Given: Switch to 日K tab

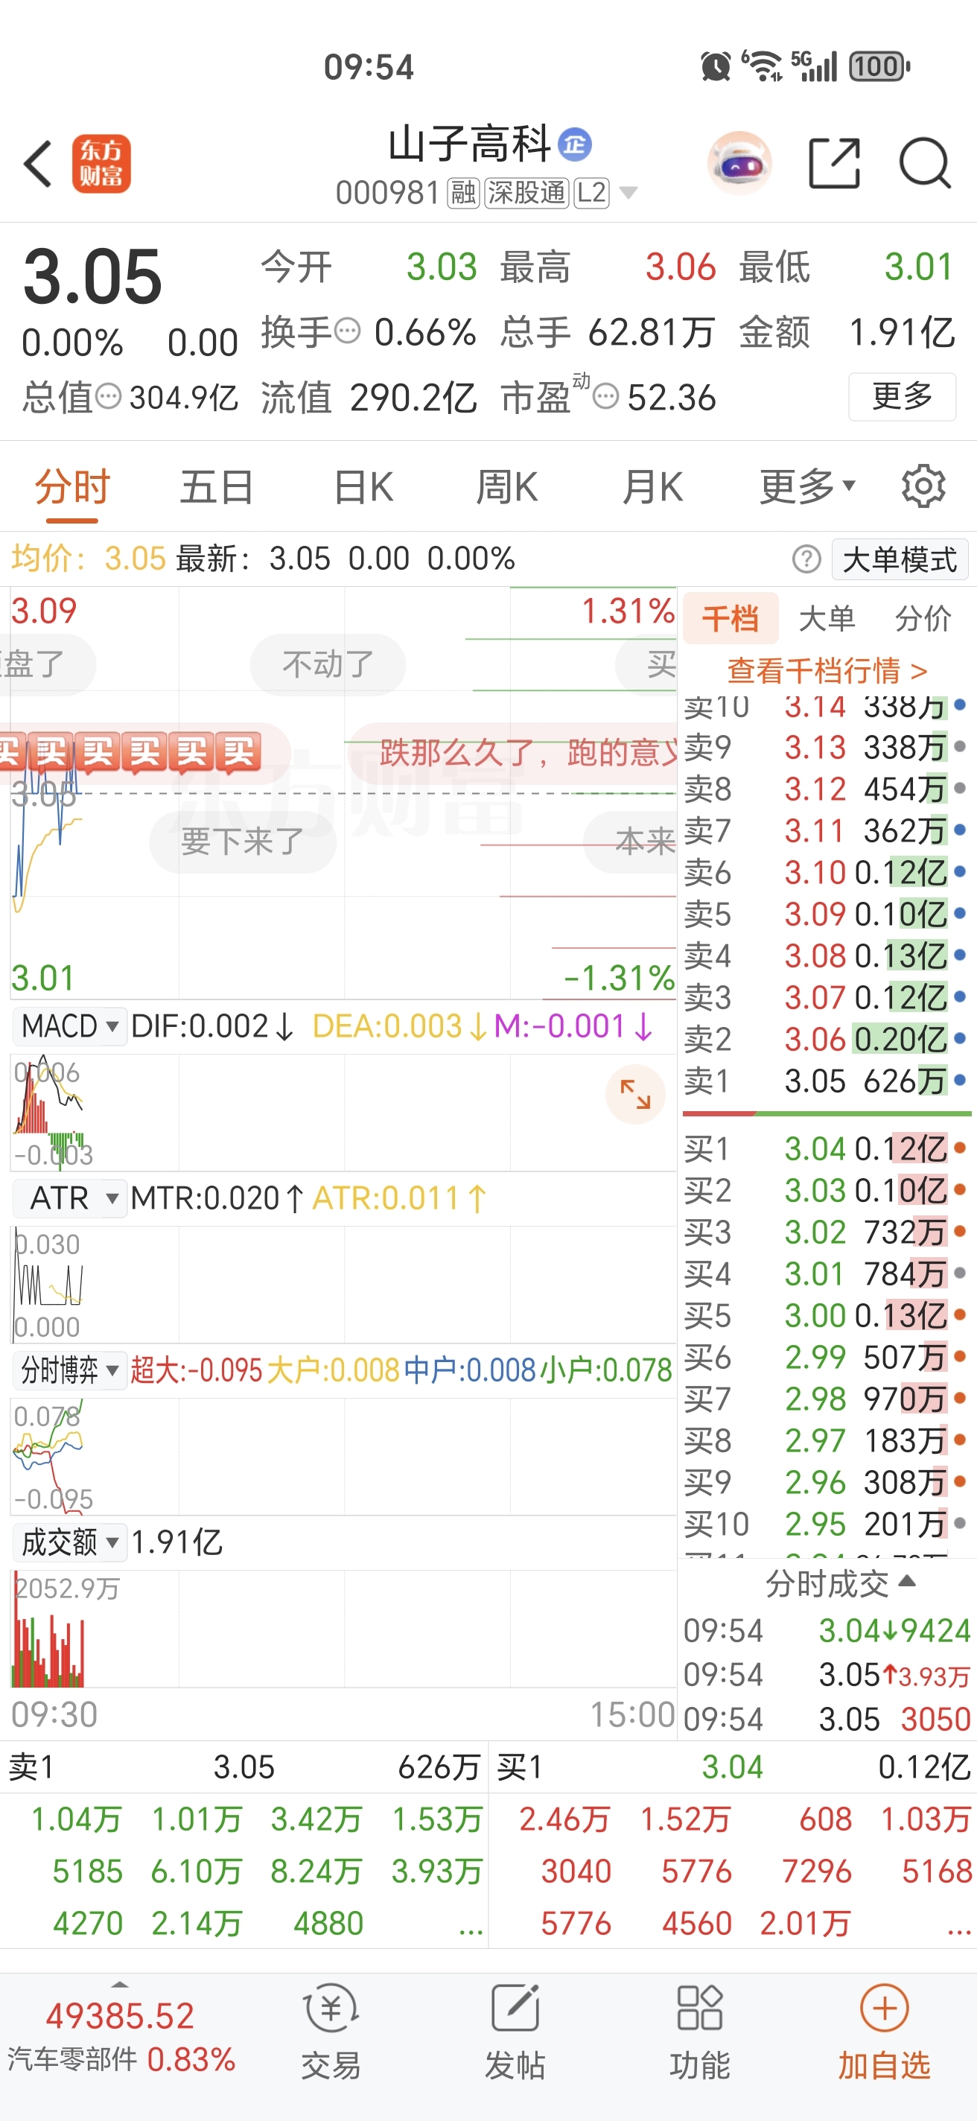Looking at the screenshot, I should coord(363,486).
